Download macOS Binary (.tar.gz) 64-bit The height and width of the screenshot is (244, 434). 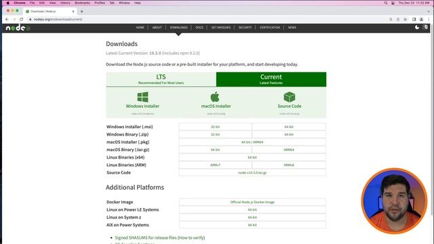(x=216, y=150)
